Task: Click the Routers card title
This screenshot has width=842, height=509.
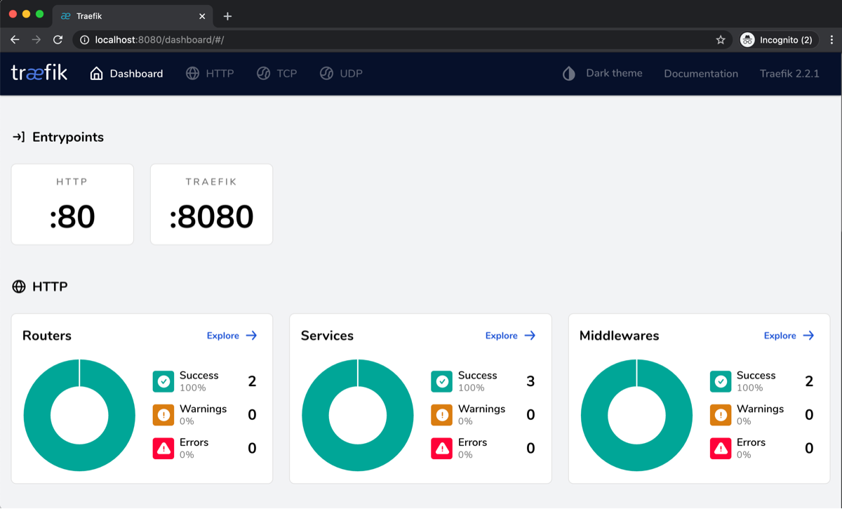Action: 47,336
